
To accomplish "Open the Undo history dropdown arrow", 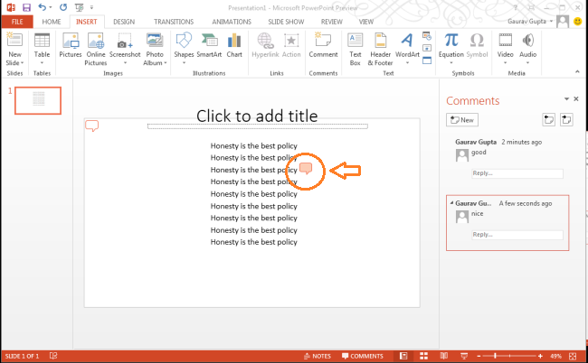I will pos(51,7).
